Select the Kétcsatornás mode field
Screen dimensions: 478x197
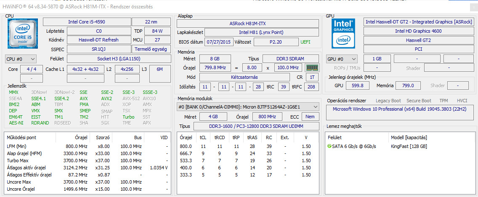(x=244, y=77)
